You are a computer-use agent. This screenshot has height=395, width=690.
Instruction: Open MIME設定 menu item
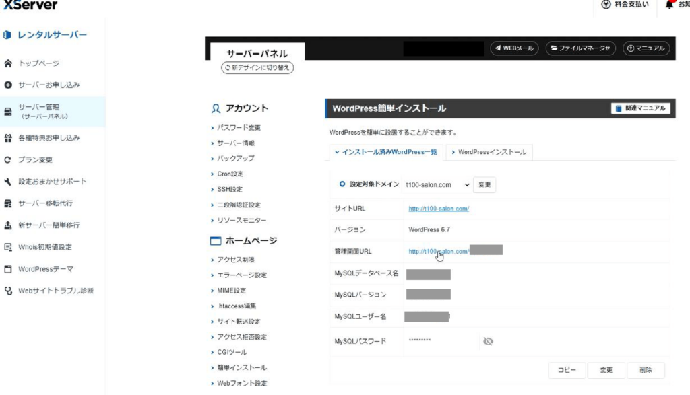(232, 291)
